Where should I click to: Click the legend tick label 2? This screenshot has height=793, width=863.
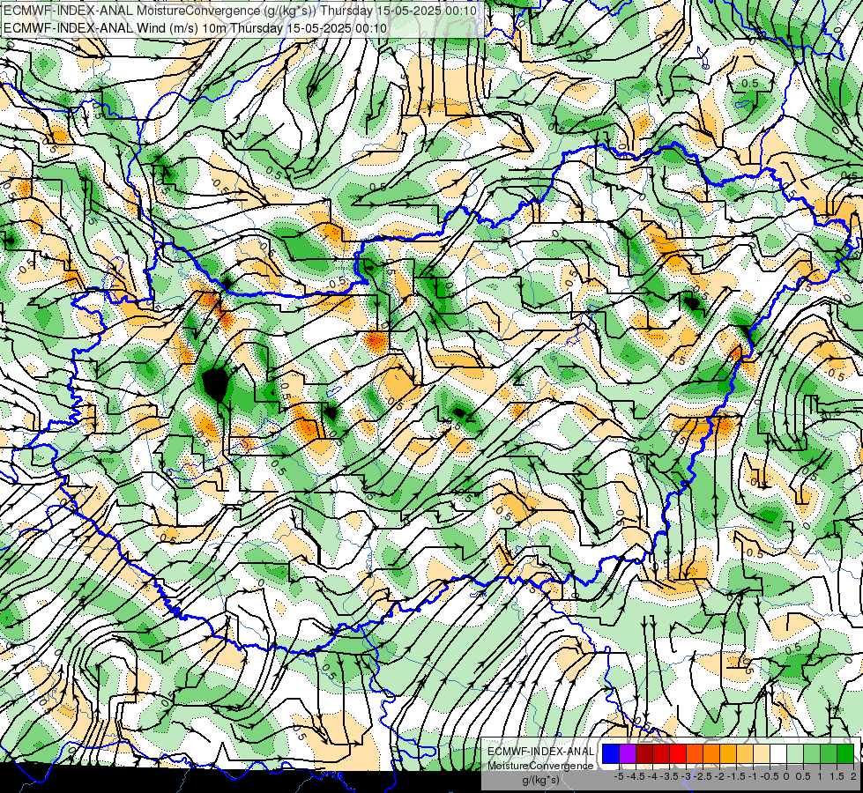[x=853, y=776]
